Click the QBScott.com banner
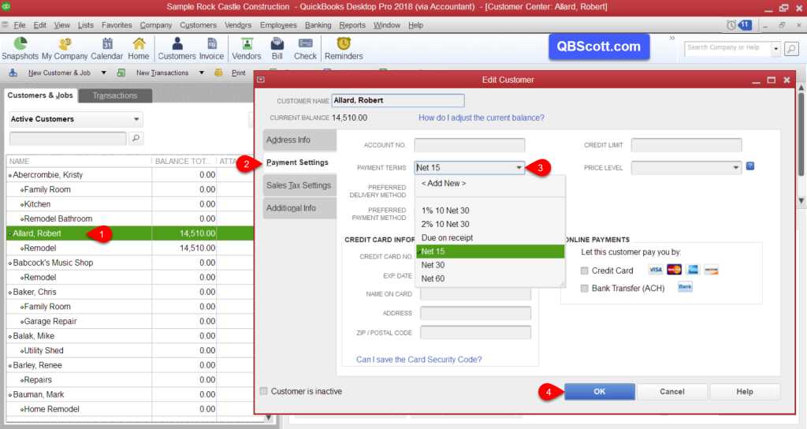Viewport: 807px width, 429px height. click(599, 47)
